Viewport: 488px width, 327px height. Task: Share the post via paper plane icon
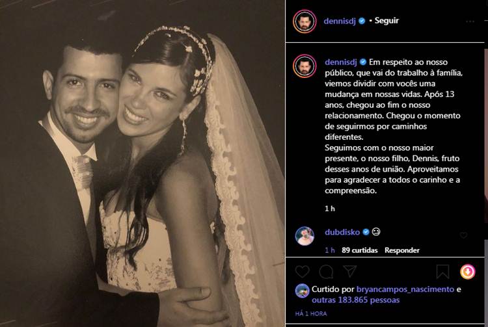350,271
